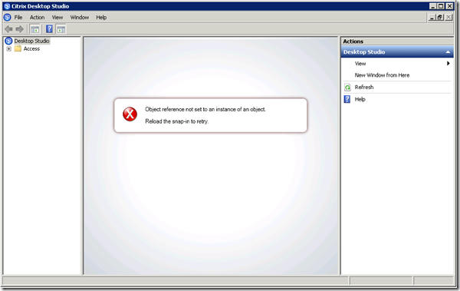Open the View submenu arrow in Actions
Screen dimensions: 460x291
[448, 64]
